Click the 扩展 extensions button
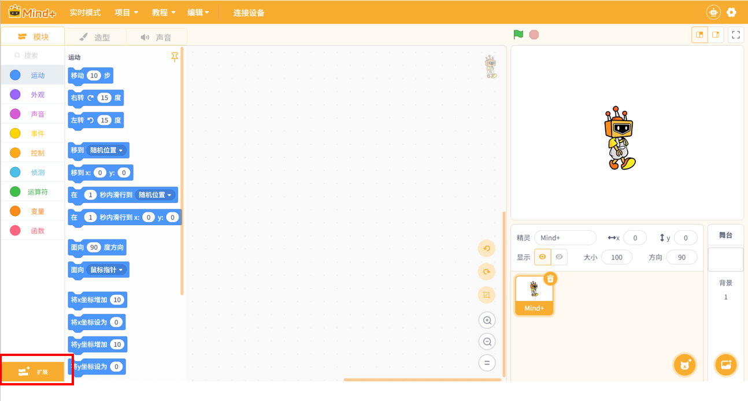The image size is (748, 401). (33, 372)
